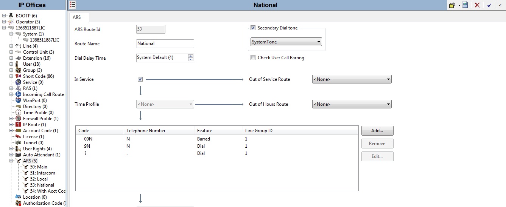
Task: Click the Directory (0) icon
Action: [x=18, y=107]
